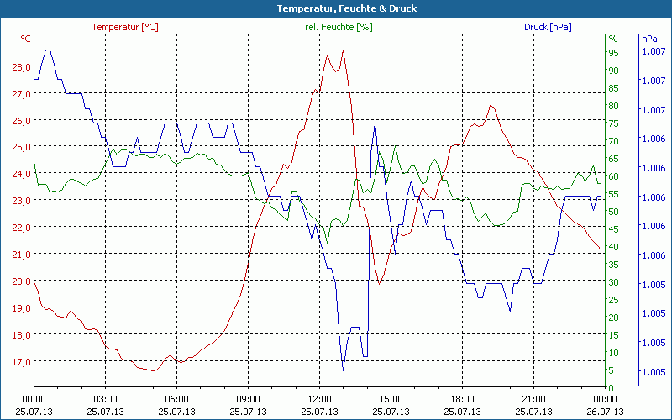Viewport: 672px width, 420px height.
Task: Click the "22,0" temperature axis tick
Action: [x=23, y=228]
